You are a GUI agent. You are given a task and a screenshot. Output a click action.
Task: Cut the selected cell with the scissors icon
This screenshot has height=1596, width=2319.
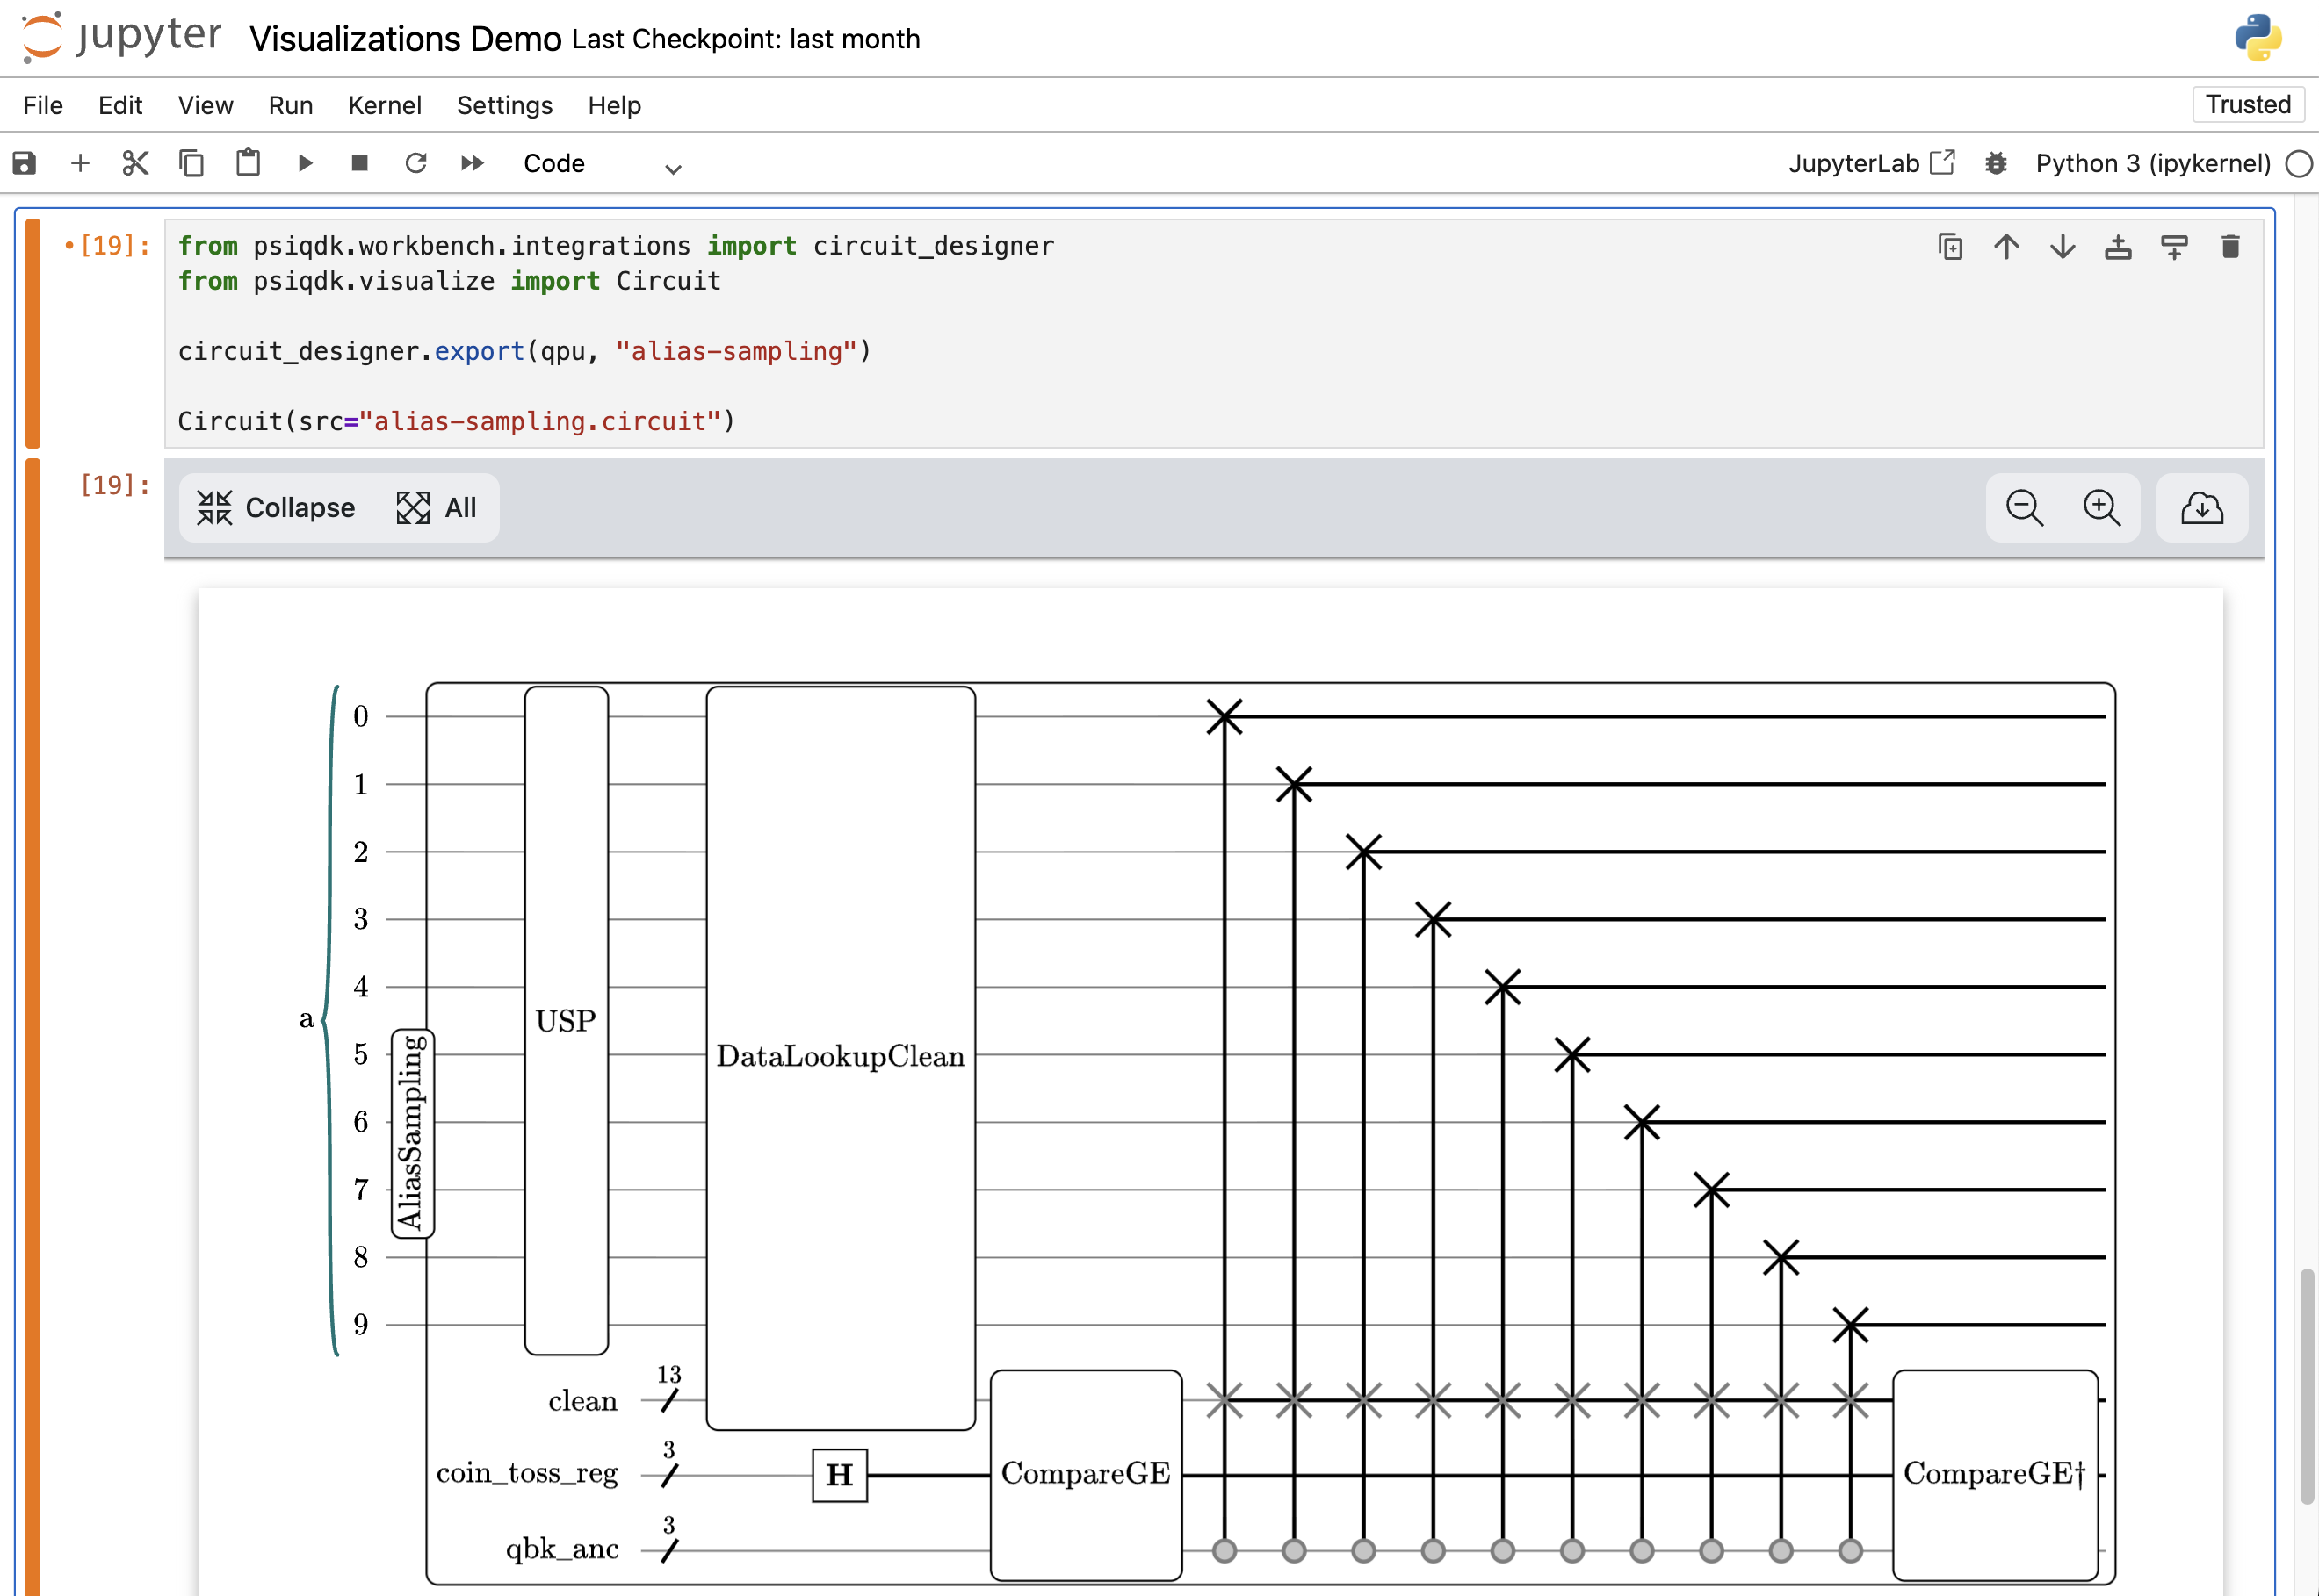pos(135,163)
